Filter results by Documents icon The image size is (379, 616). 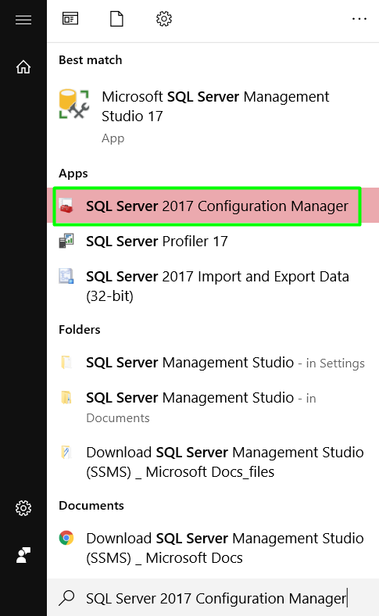tap(116, 19)
